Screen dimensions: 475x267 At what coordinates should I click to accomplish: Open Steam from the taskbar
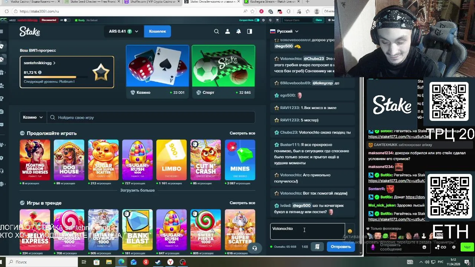[158, 262]
